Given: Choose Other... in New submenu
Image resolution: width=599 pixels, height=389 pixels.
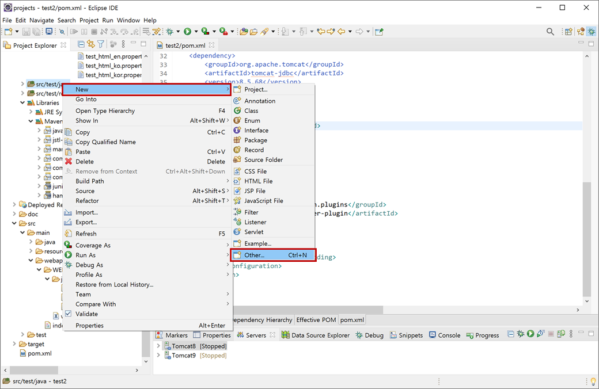Looking at the screenshot, I should click(273, 255).
